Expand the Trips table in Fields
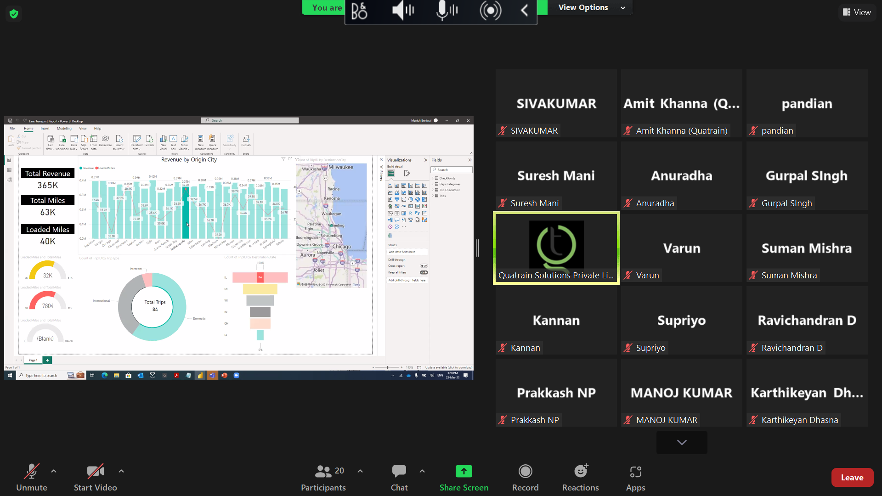 point(433,196)
